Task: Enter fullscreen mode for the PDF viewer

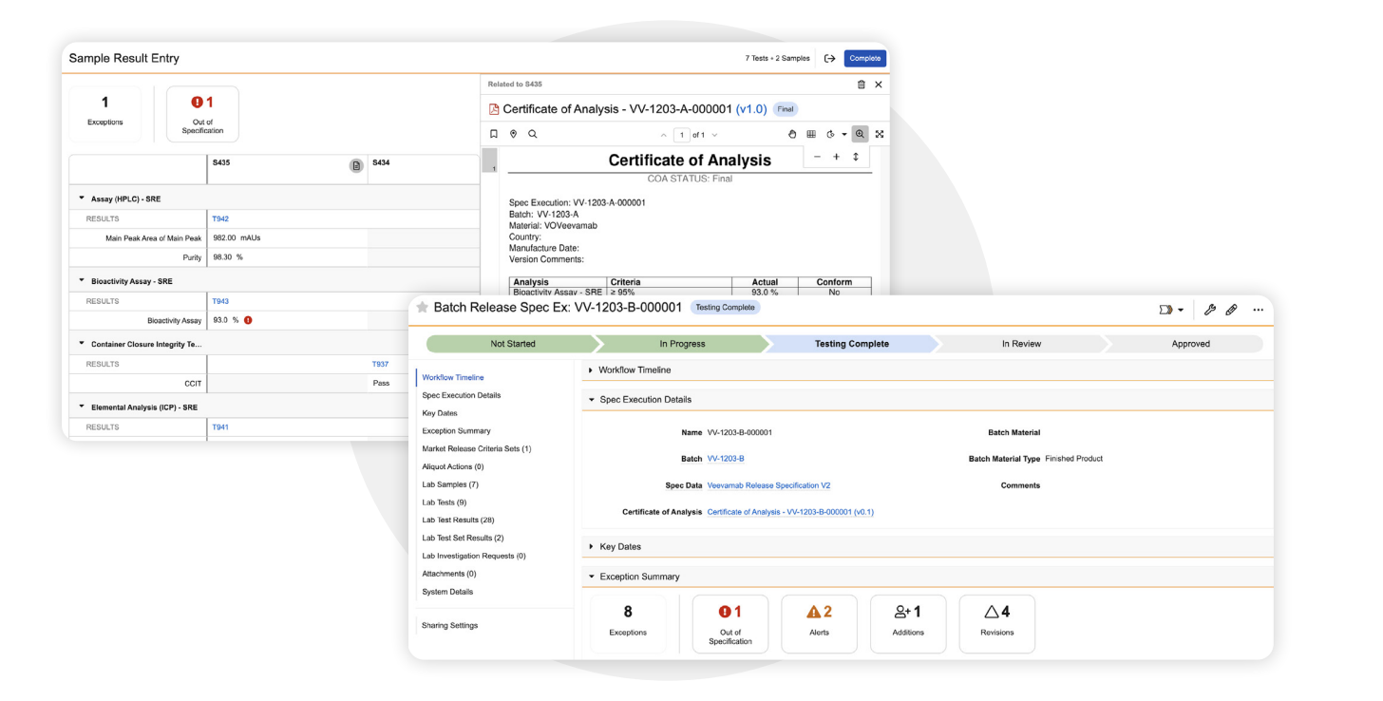Action: (x=879, y=135)
